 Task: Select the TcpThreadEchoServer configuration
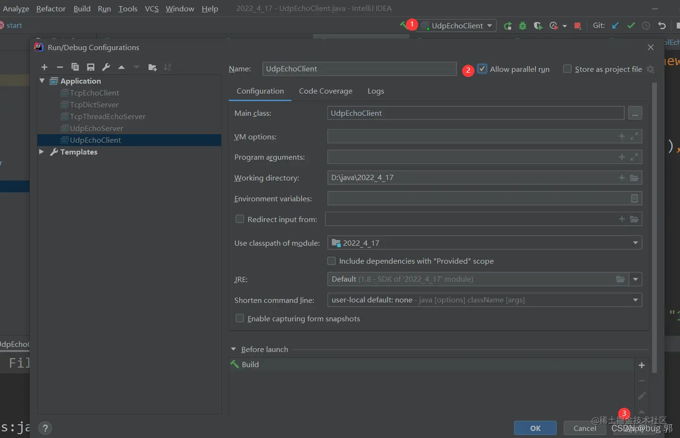[x=108, y=116]
